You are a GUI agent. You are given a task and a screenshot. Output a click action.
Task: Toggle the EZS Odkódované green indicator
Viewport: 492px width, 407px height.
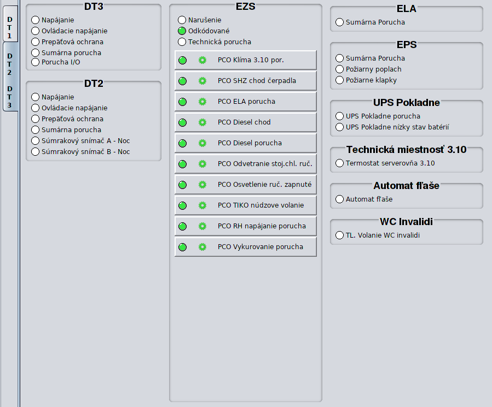click(x=182, y=31)
